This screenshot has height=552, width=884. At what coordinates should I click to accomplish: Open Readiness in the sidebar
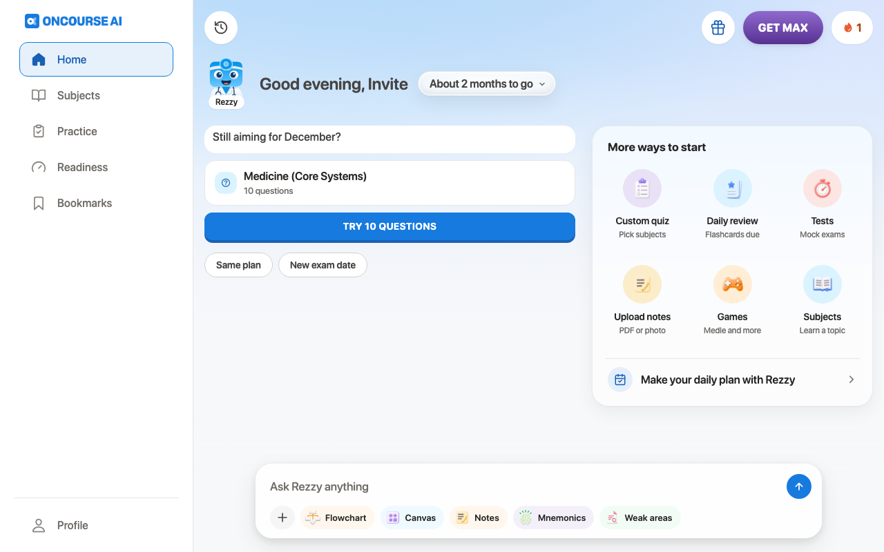(x=96, y=167)
